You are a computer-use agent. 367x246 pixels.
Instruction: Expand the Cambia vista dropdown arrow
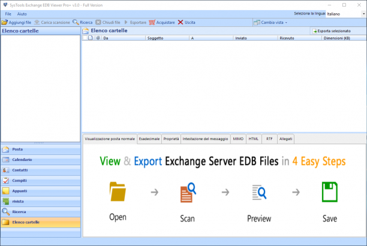(286, 23)
